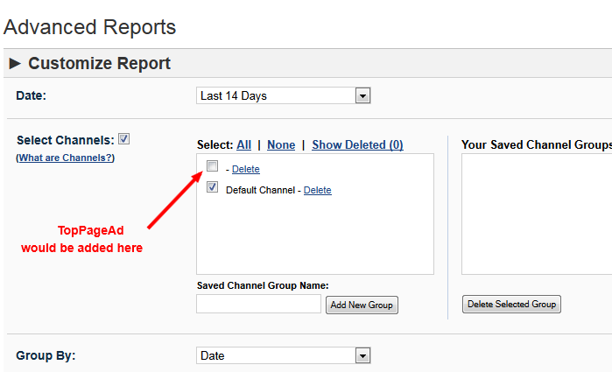Toggle the Select Channels checkbox
Image resolution: width=612 pixels, height=372 pixels.
[124, 139]
